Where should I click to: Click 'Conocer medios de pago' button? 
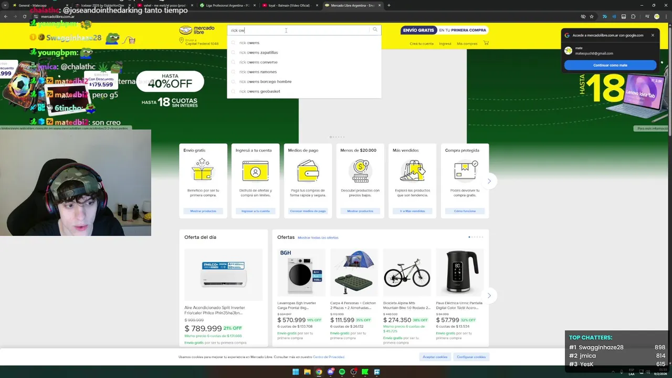pos(308,211)
